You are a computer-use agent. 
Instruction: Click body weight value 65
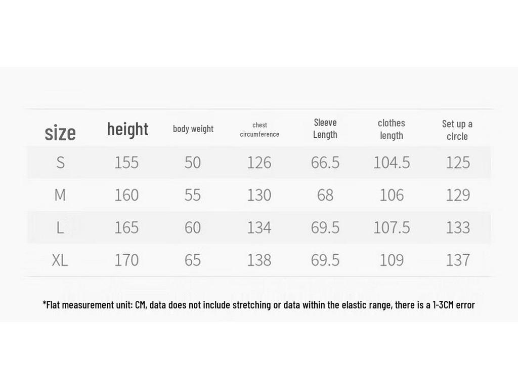point(193,260)
